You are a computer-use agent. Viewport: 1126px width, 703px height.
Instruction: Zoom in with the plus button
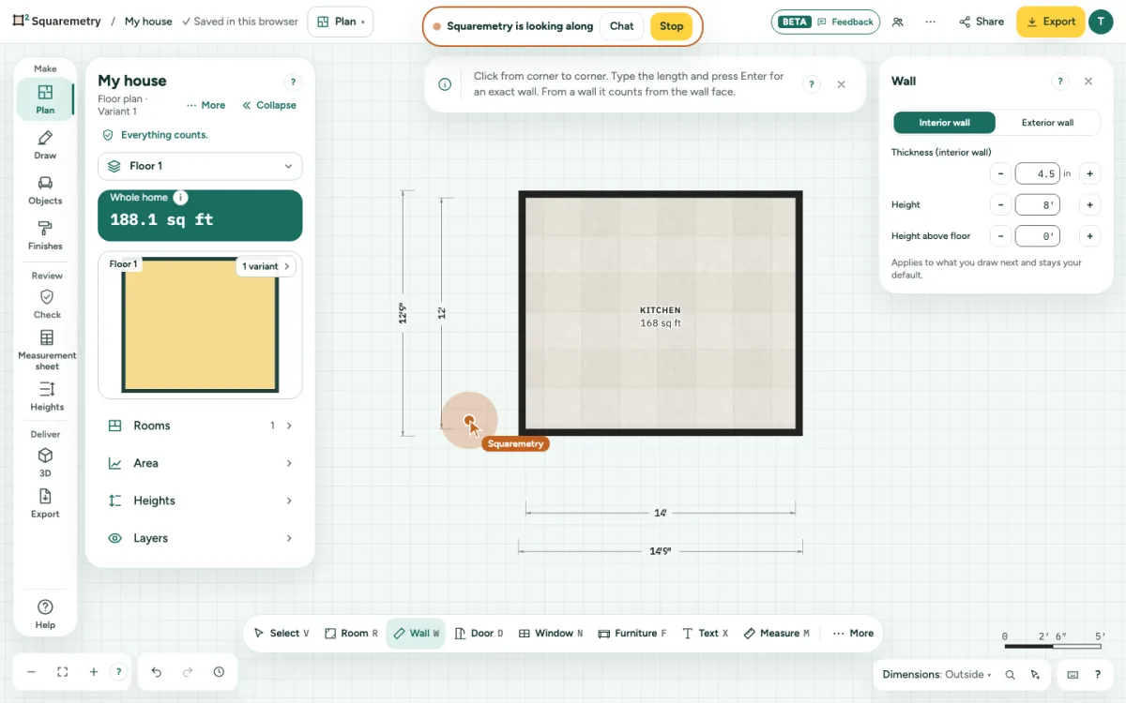point(94,672)
